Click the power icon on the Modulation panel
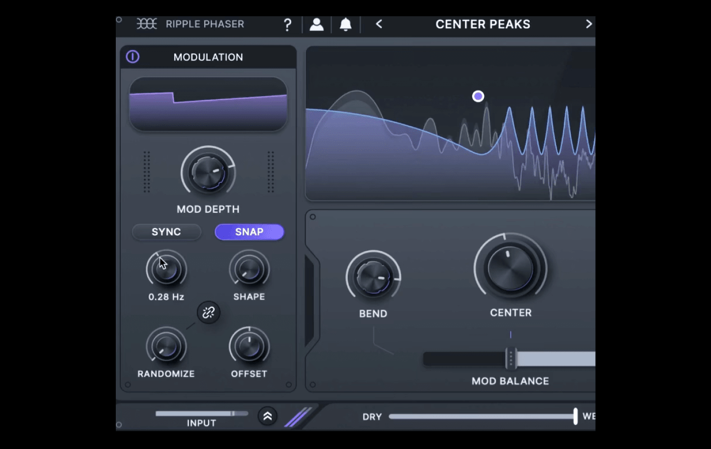The image size is (711, 449). 132,57
